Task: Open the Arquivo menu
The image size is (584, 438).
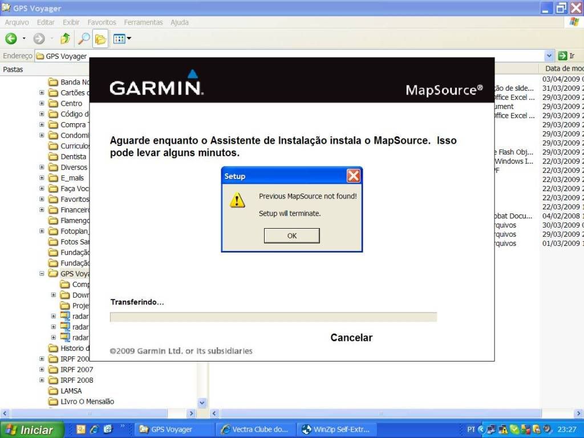Action: [x=17, y=22]
